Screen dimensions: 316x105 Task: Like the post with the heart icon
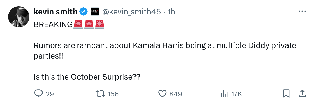click(162, 93)
